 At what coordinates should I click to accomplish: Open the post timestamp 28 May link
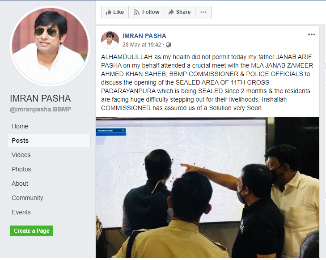(142, 45)
